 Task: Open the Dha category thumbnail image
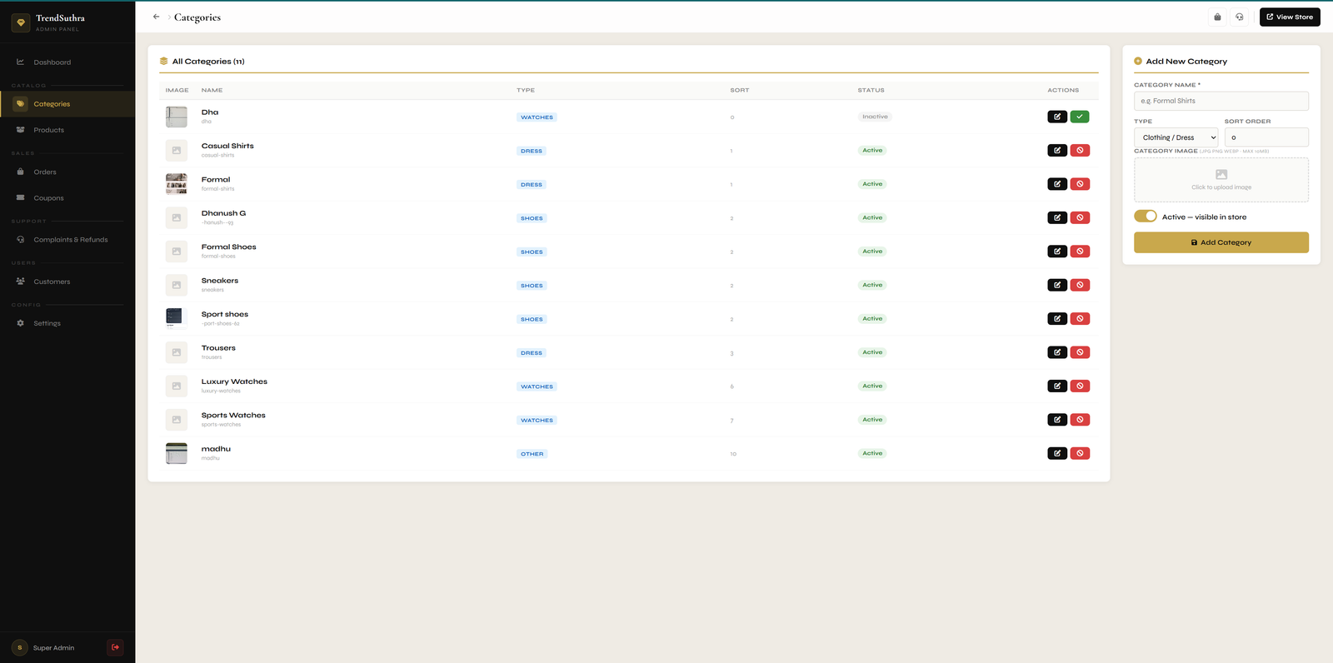[177, 117]
